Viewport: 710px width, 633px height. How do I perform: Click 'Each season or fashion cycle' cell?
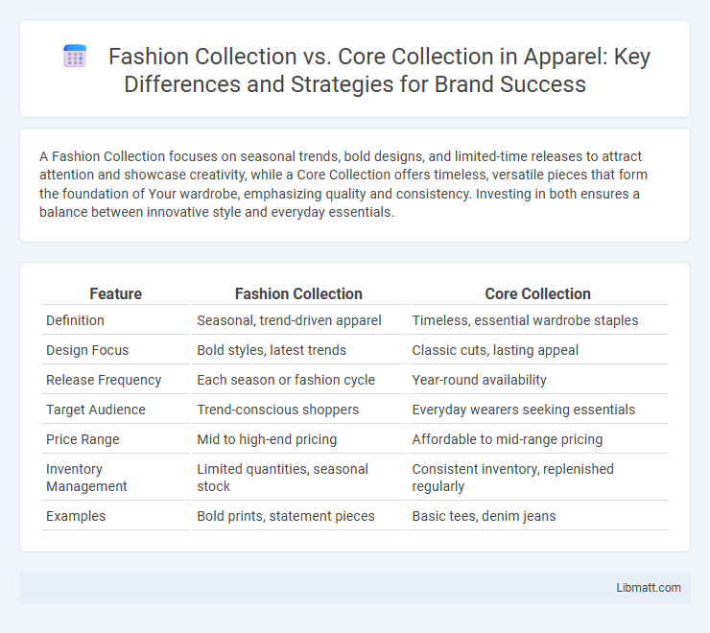pyautogui.click(x=286, y=380)
